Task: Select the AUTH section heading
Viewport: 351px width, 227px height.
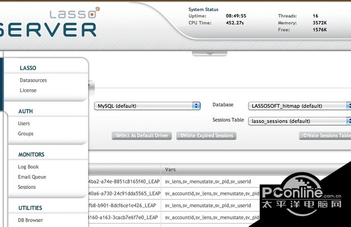Action: 26,111
